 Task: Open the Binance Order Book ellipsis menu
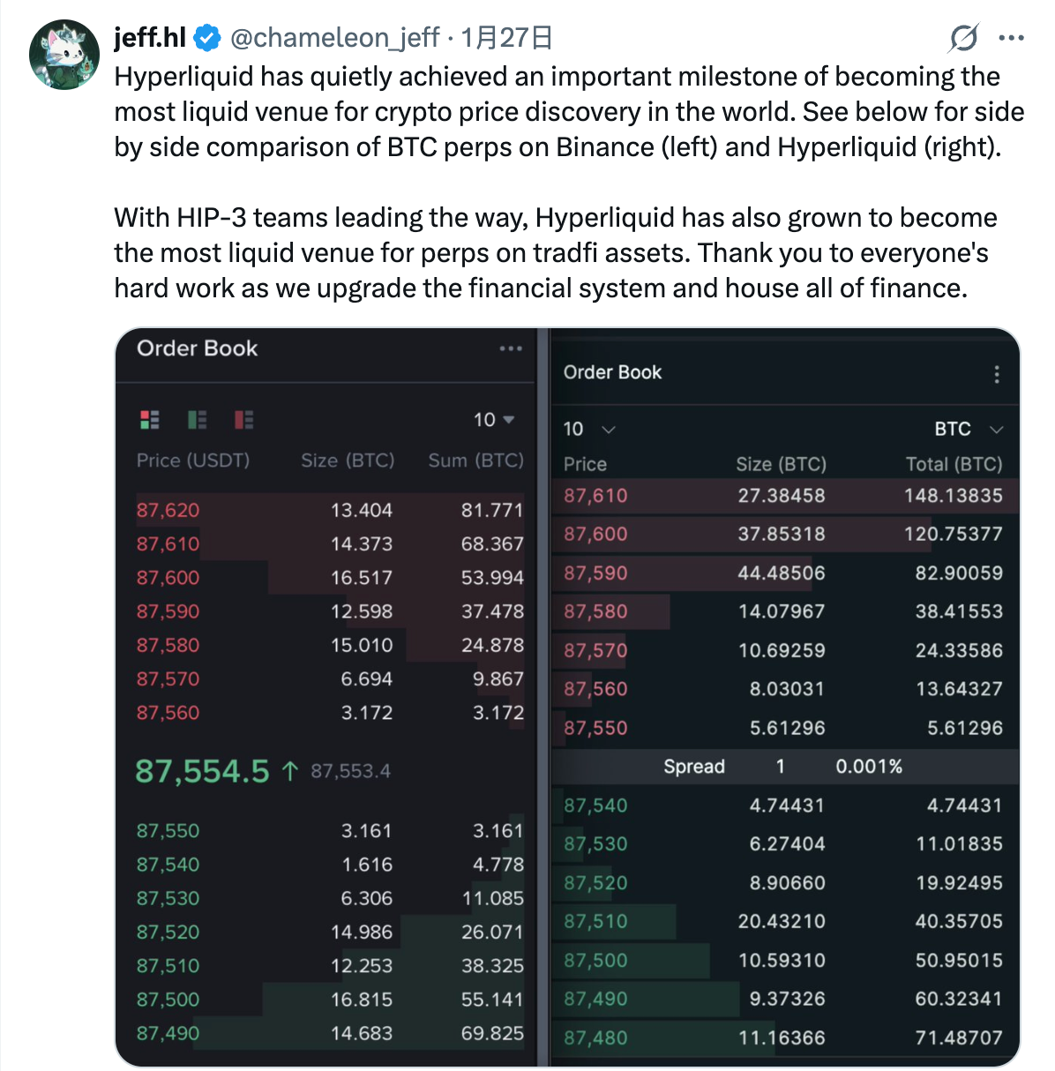point(511,348)
